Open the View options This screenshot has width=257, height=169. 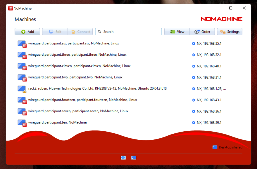tap(177, 32)
